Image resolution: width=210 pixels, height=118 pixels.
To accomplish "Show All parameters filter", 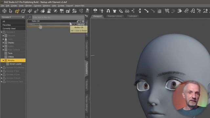I will coord(13,21).
